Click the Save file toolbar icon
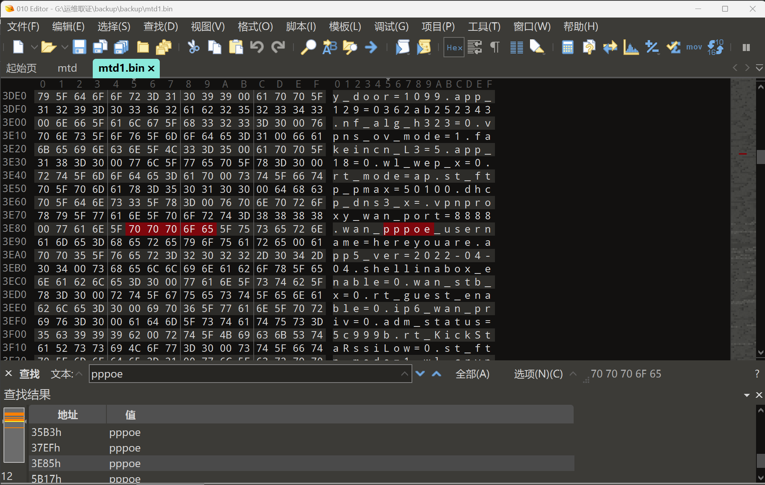This screenshot has height=485, width=765. pos(79,47)
